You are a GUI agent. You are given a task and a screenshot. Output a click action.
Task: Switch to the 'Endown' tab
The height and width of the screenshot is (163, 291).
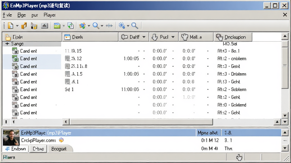click(16, 149)
